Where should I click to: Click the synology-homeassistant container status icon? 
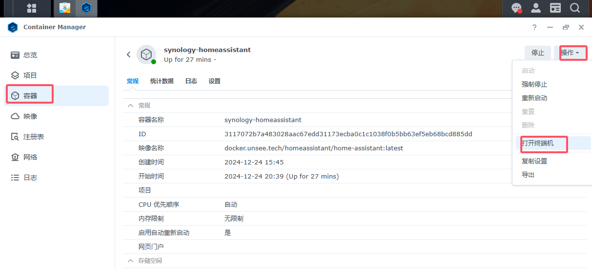(146, 54)
